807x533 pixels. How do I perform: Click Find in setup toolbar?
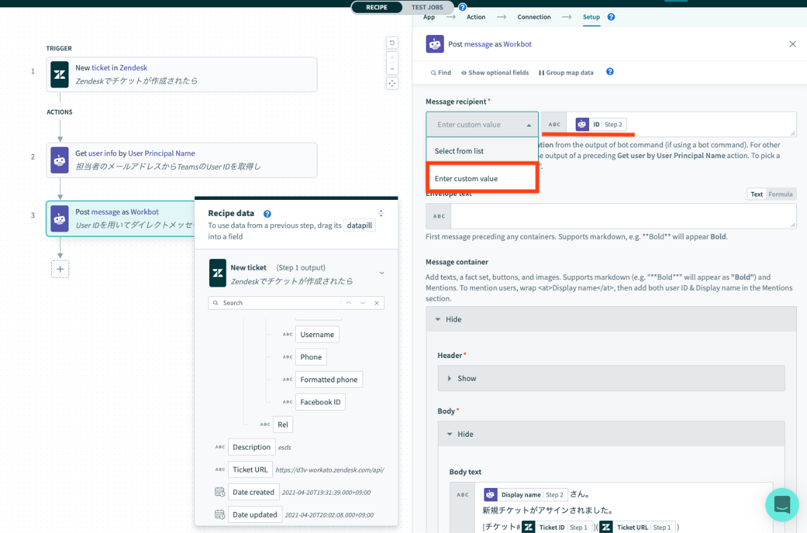(440, 72)
